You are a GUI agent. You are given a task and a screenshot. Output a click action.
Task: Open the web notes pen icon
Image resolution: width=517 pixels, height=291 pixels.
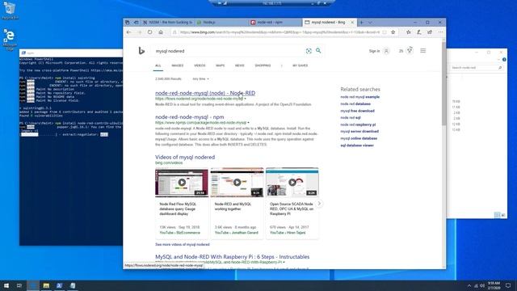pos(418,32)
